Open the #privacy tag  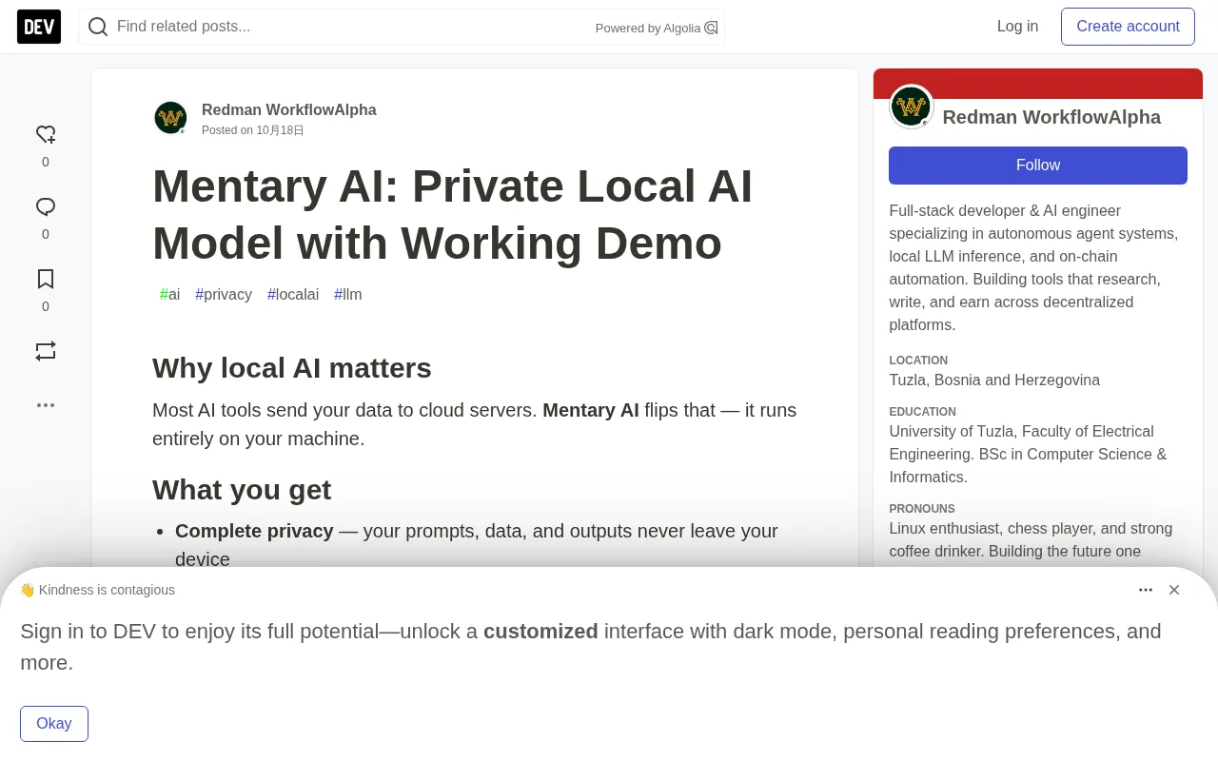[x=224, y=295]
